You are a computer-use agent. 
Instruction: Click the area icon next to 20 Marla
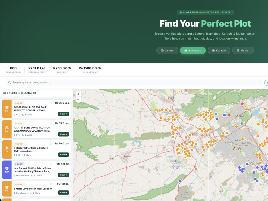32,176
